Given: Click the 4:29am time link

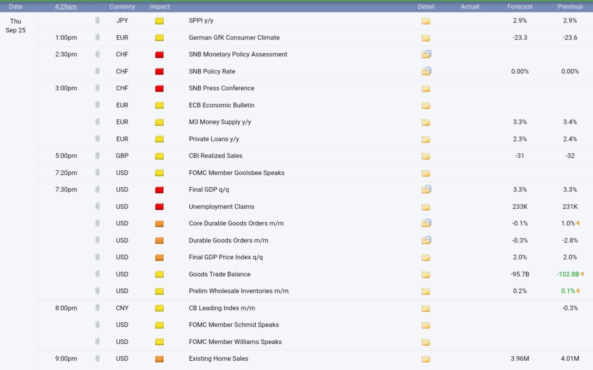Looking at the screenshot, I should click(x=66, y=7).
